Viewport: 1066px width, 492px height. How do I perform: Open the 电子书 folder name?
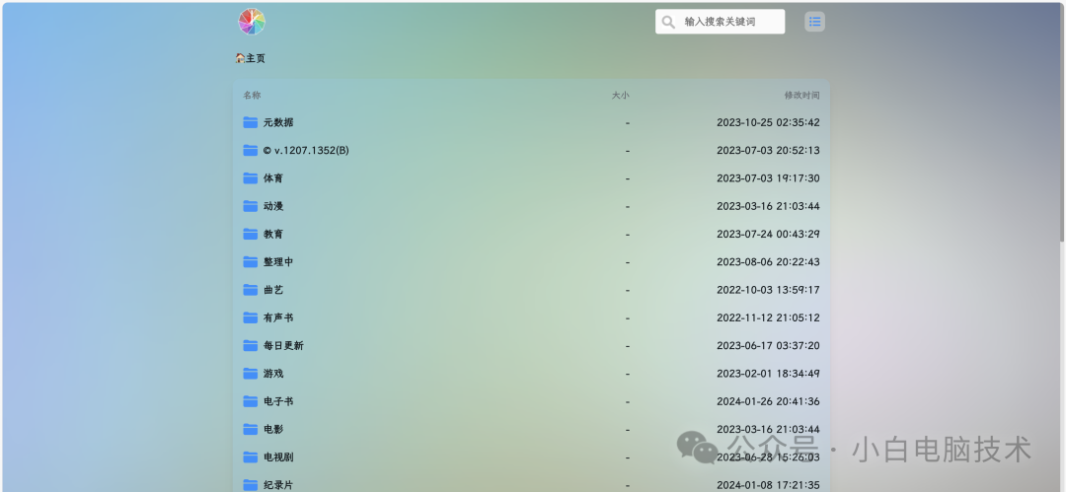pyautogui.click(x=278, y=401)
